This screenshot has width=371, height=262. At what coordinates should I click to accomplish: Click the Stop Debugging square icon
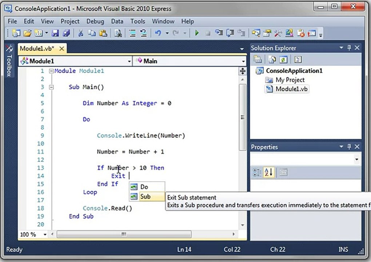208,33
